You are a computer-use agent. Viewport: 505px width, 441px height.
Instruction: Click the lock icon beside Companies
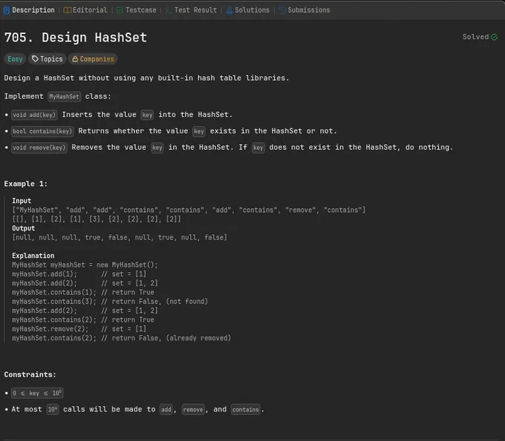pyautogui.click(x=75, y=59)
